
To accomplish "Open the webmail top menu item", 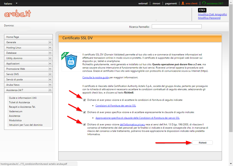I will pyautogui.click(x=143, y=3).
